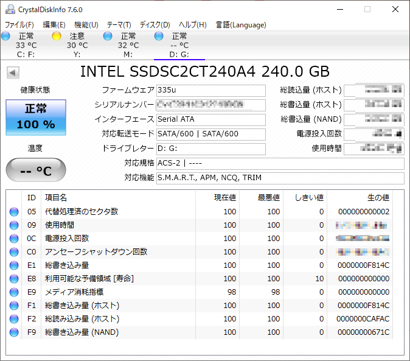Click the blue status circle above D: G:
Viewport: 410px width, 361px height.
[159, 36]
